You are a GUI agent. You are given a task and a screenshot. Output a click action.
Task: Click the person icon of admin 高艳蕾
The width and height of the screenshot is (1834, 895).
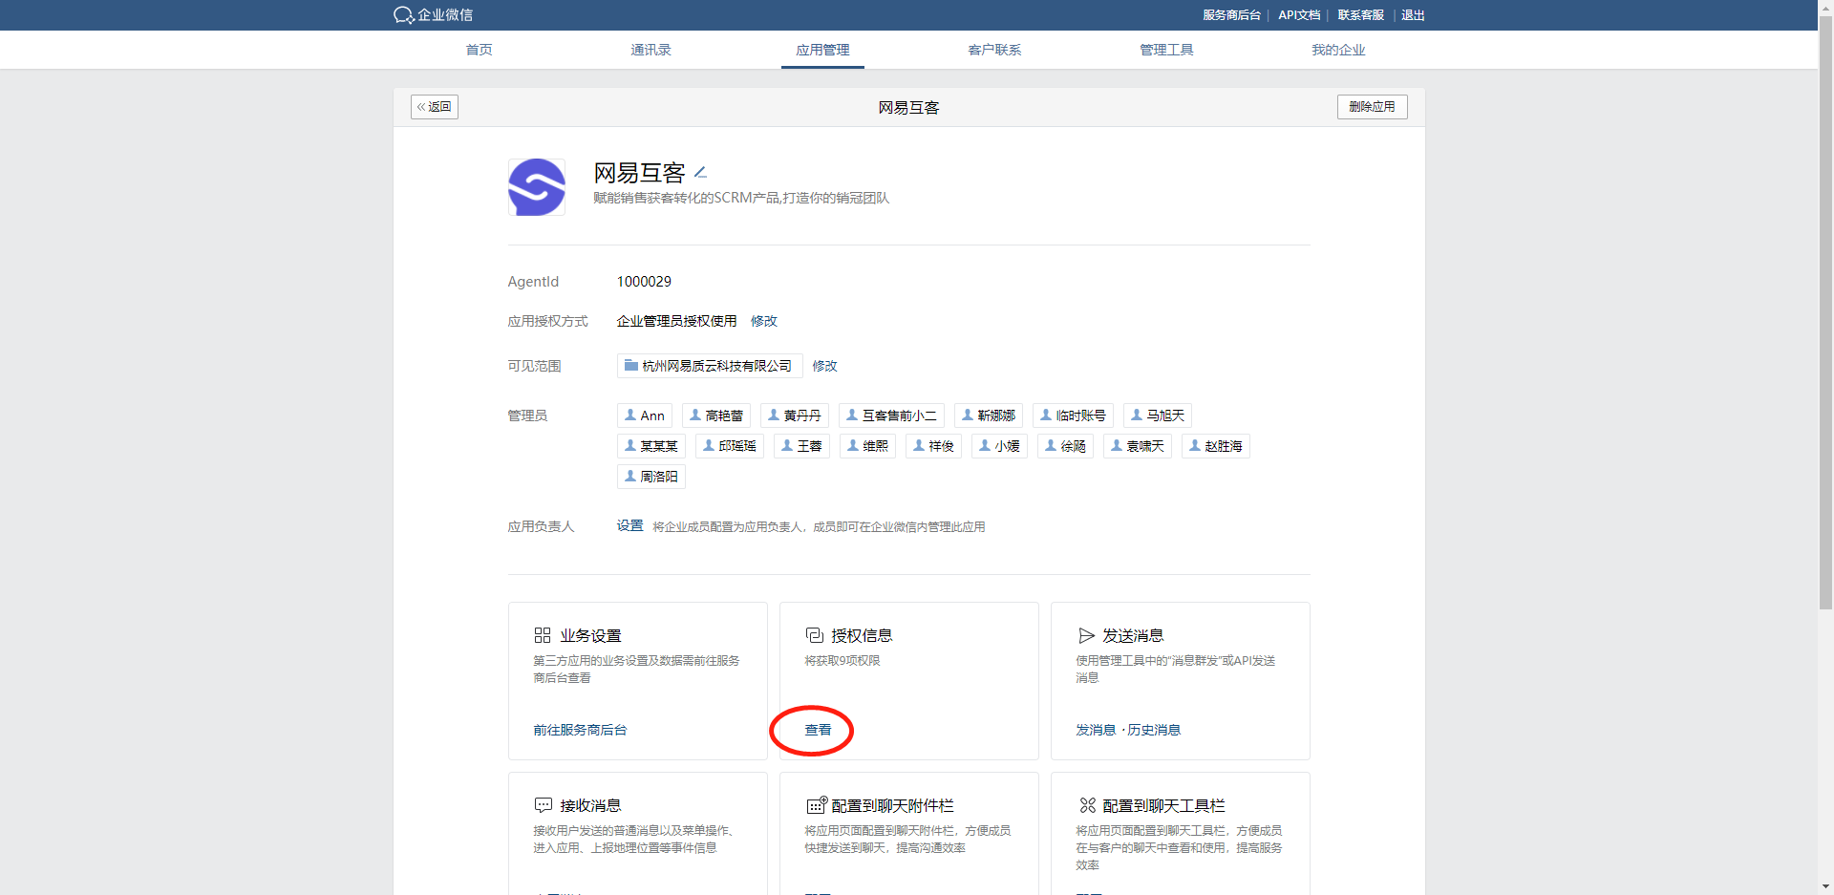tap(695, 416)
